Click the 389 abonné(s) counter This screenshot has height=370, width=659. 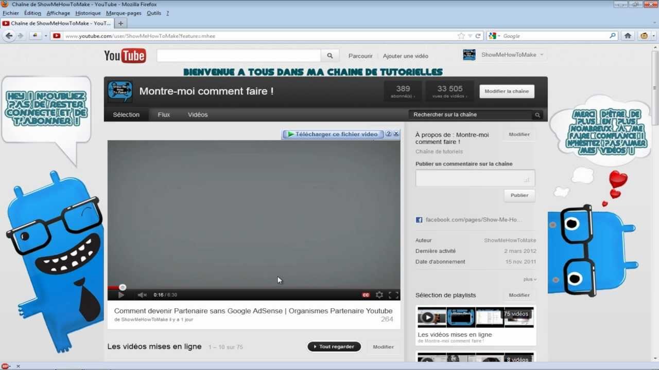(x=403, y=91)
